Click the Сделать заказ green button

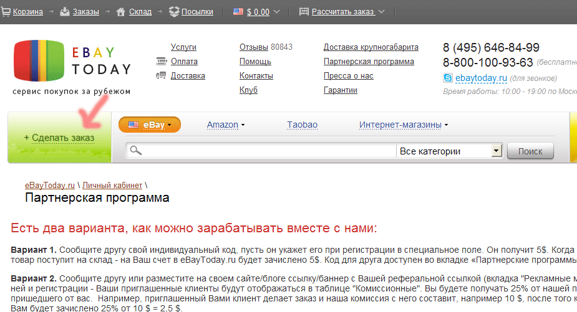point(59,138)
